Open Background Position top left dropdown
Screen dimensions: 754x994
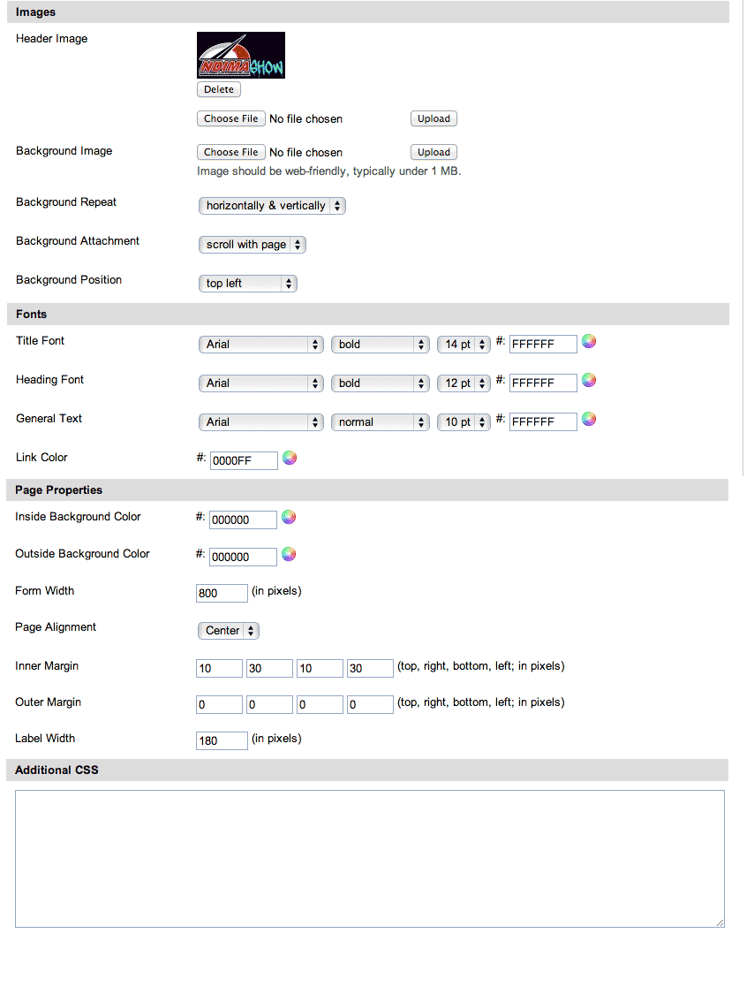click(x=247, y=284)
